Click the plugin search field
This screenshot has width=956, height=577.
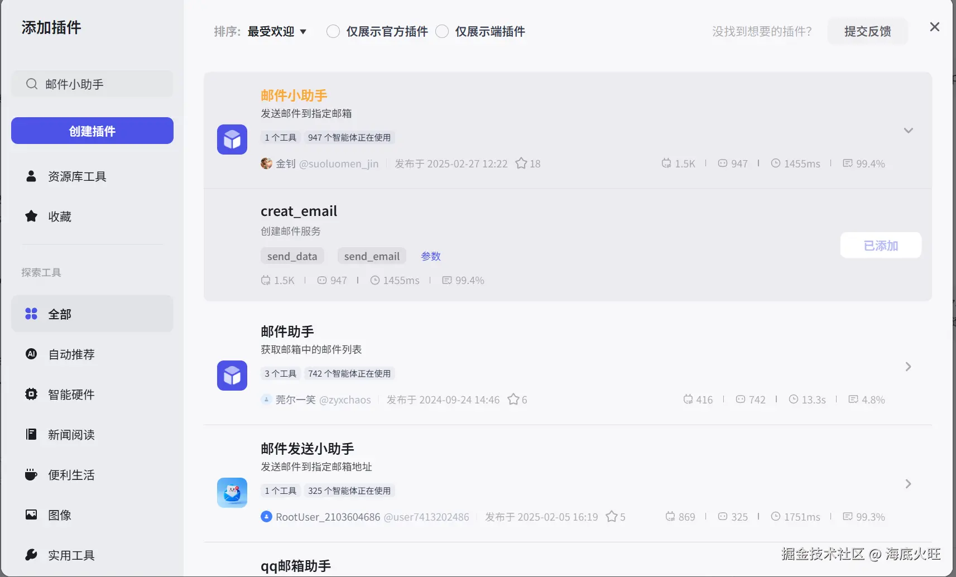(92, 84)
